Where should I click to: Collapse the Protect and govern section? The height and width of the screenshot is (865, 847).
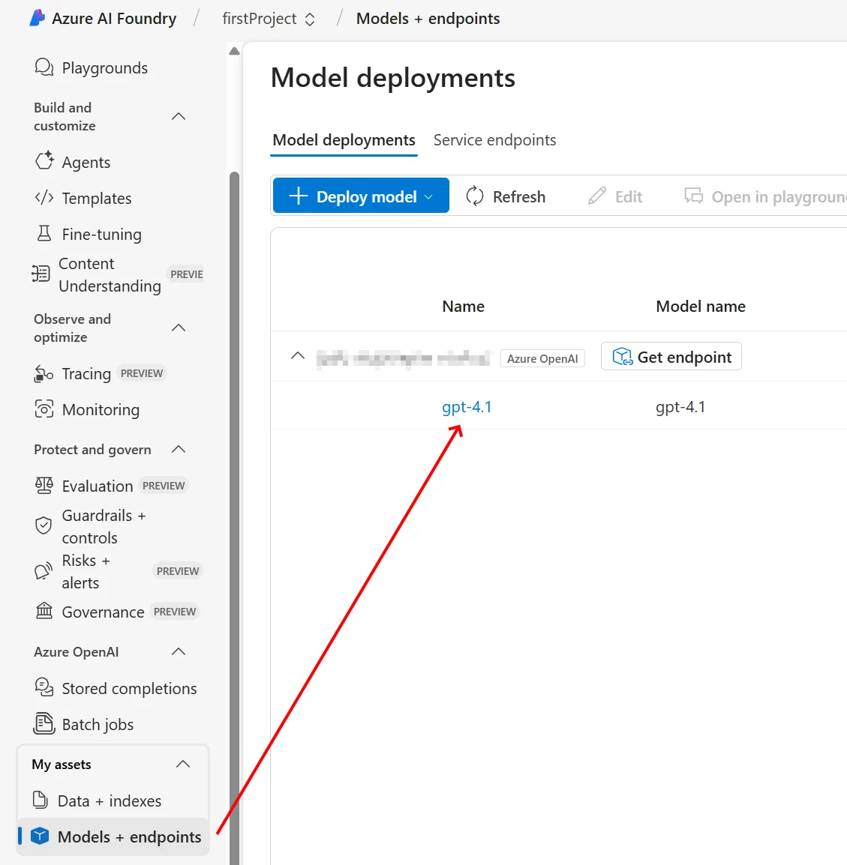coord(179,449)
